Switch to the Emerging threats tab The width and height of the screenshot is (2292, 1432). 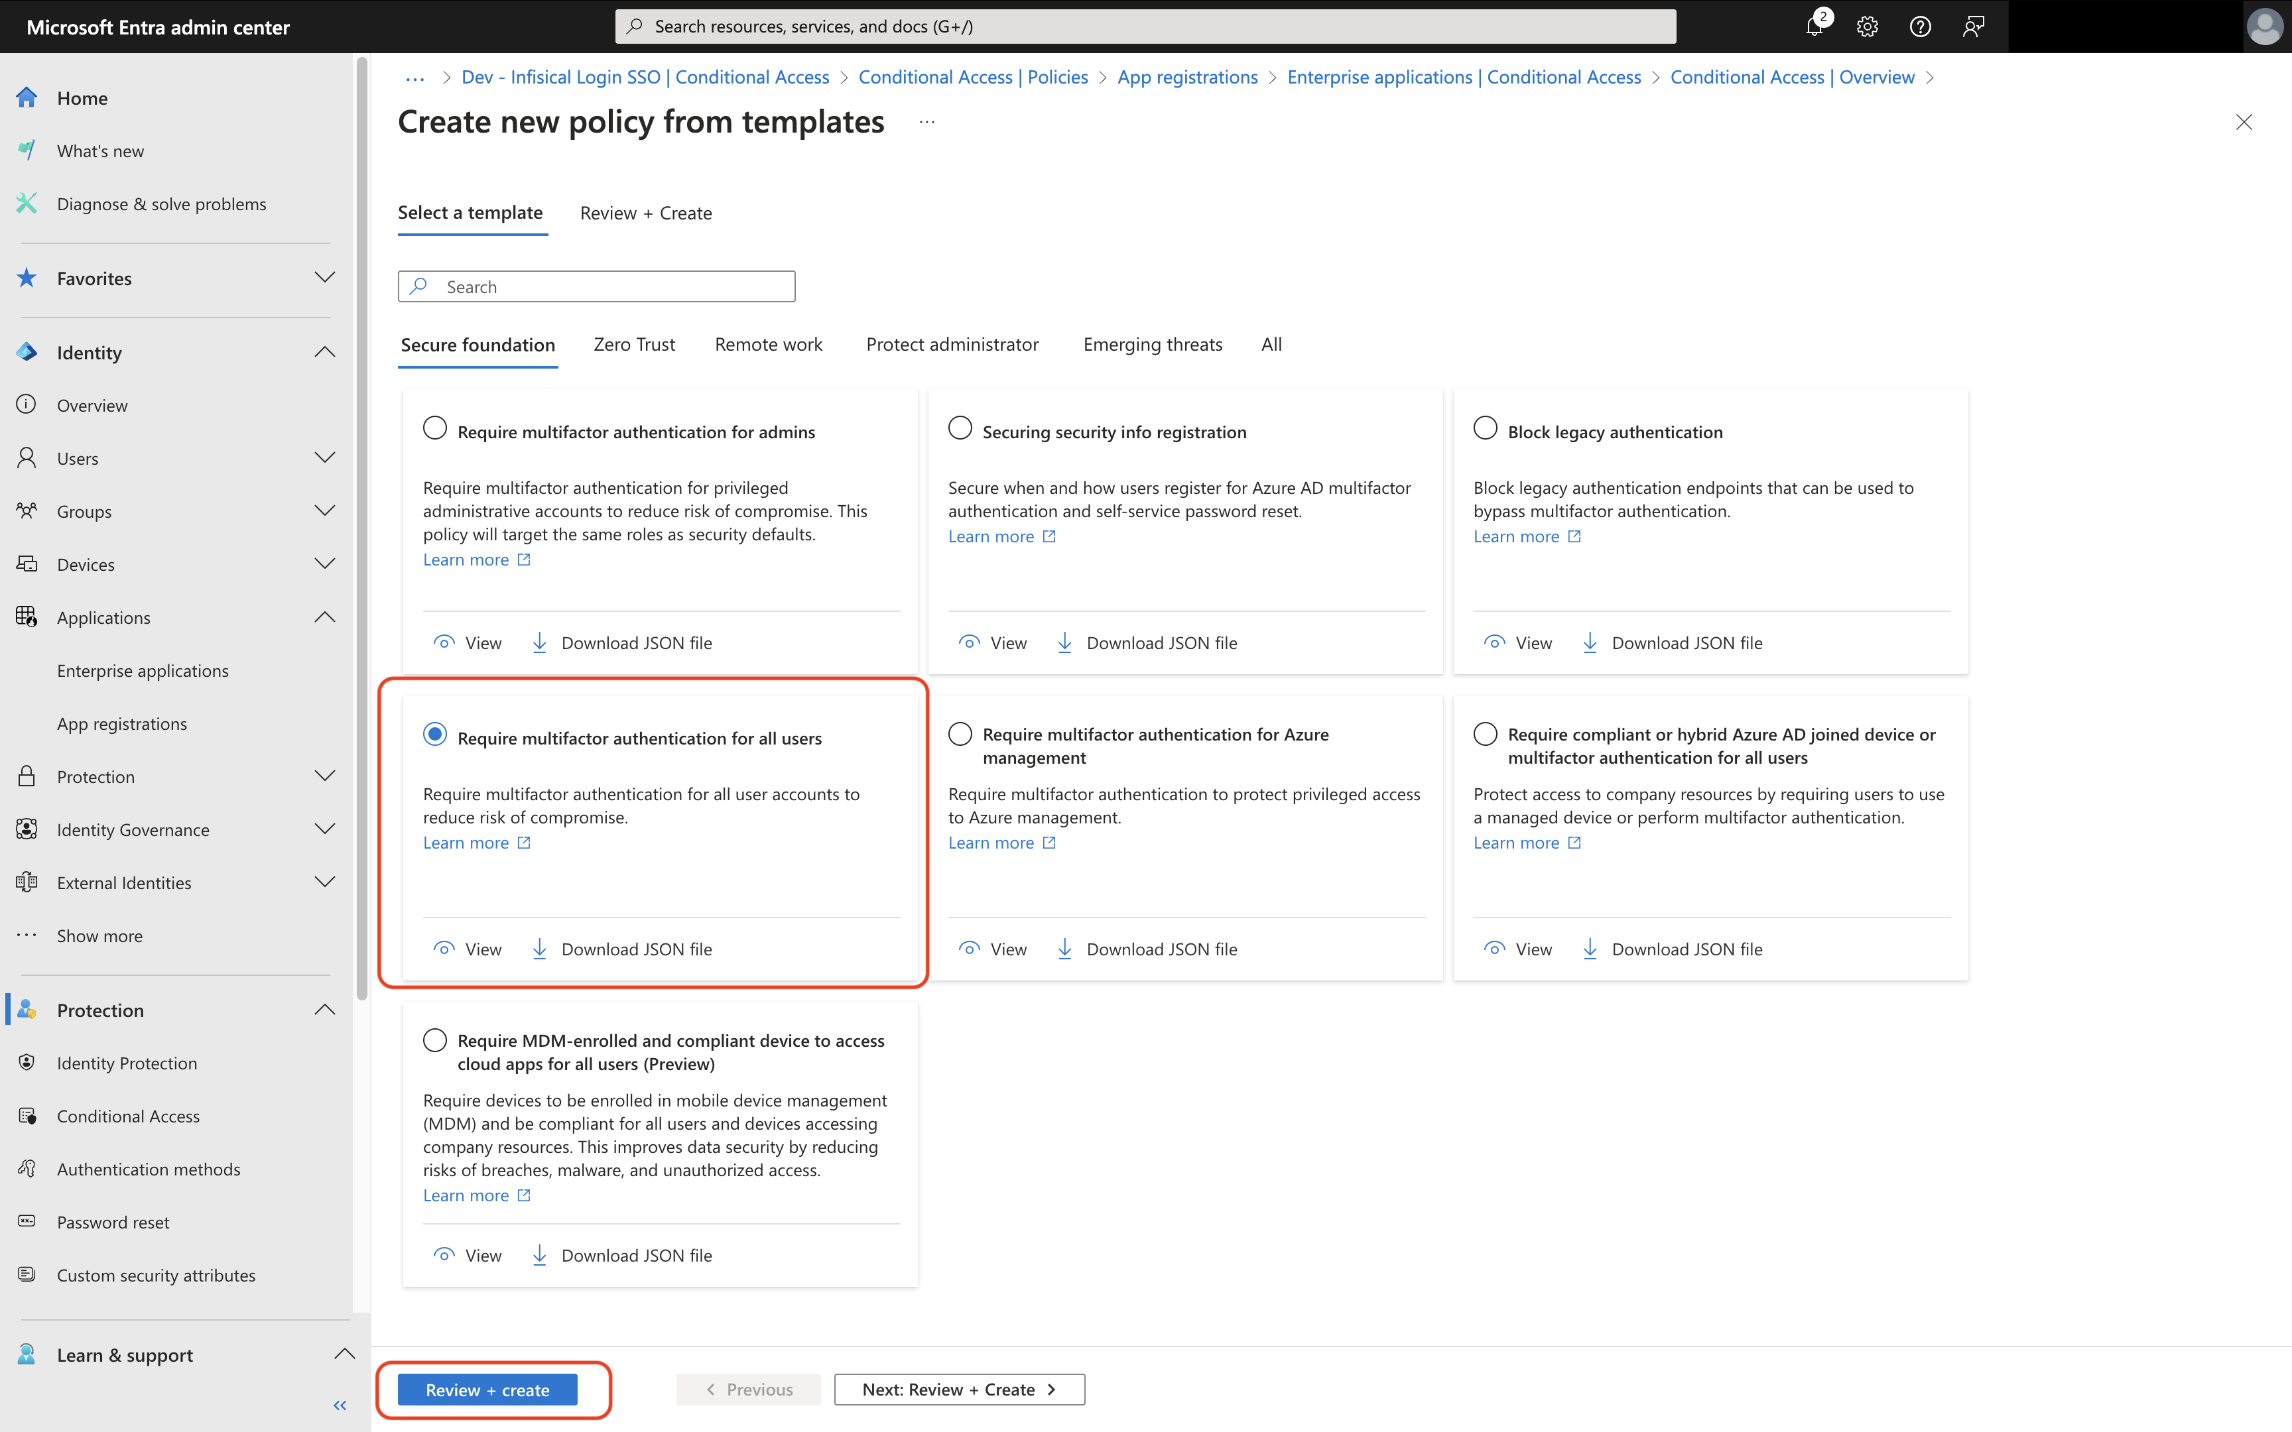pyautogui.click(x=1153, y=345)
